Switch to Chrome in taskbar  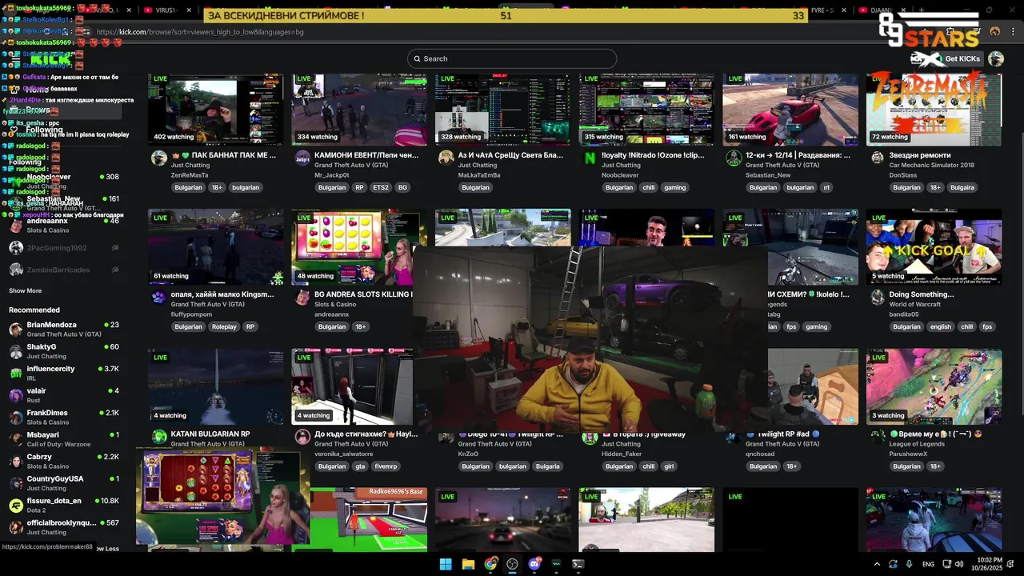(490, 564)
